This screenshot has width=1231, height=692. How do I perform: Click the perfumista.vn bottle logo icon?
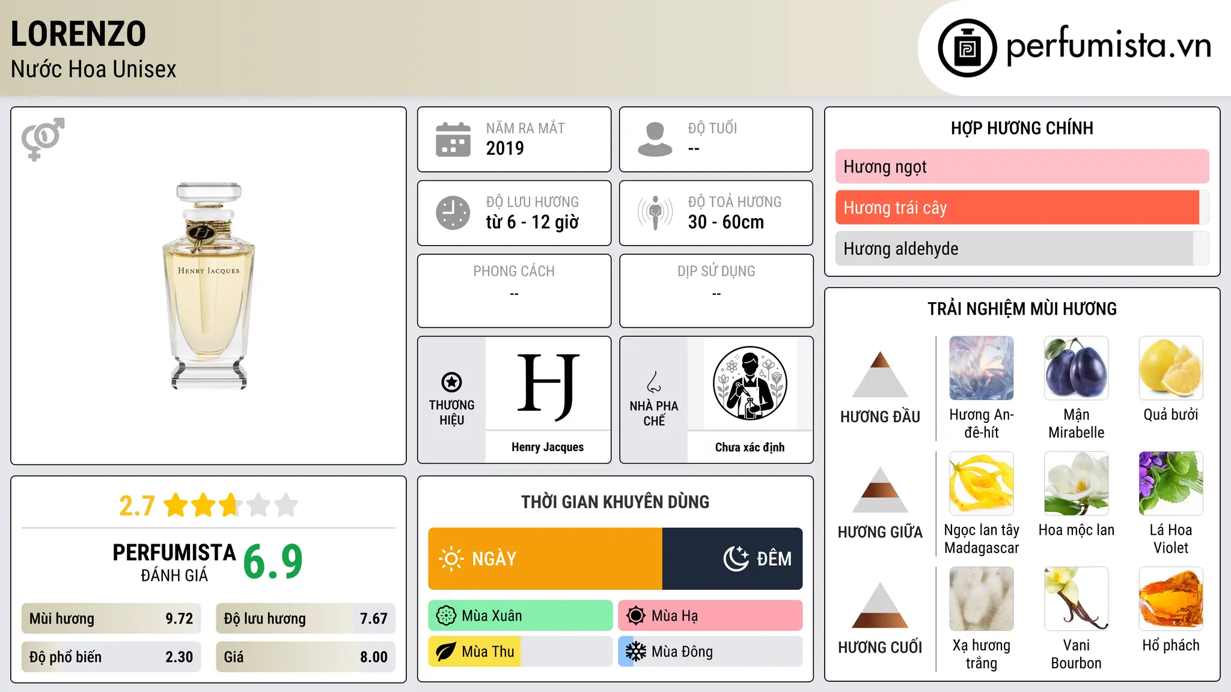coord(967,48)
